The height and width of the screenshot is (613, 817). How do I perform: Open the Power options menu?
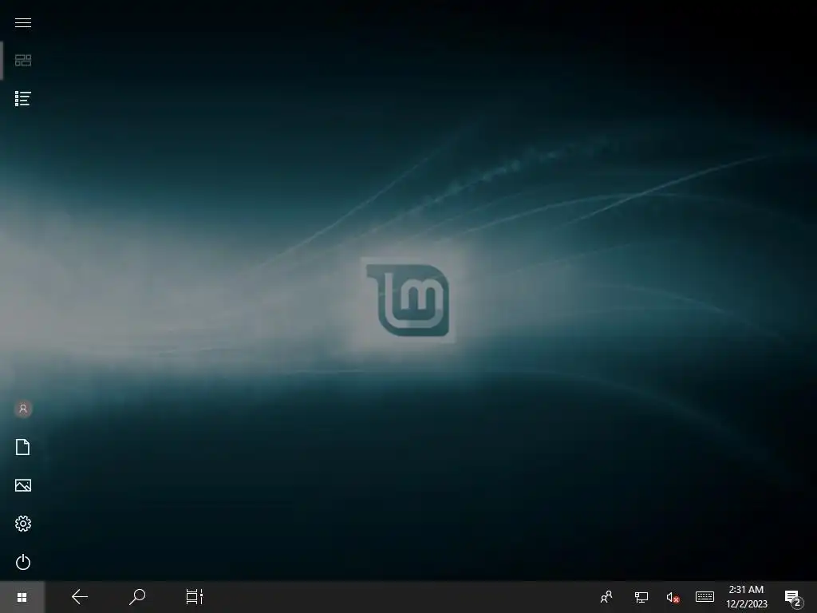[23, 562]
